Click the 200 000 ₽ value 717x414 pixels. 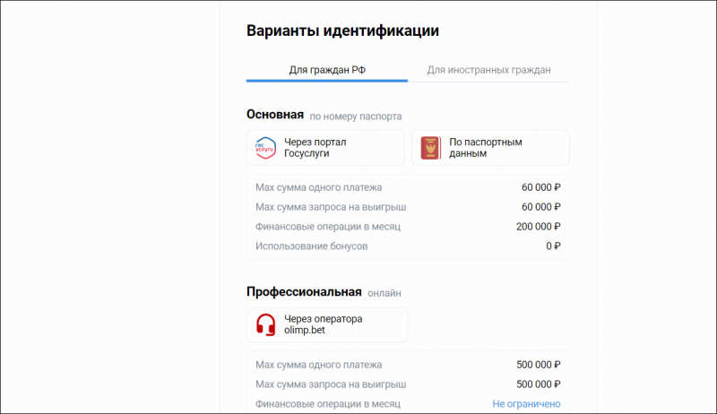[x=539, y=227]
